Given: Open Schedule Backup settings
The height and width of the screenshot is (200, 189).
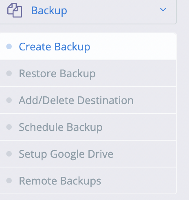Looking at the screenshot, I should pos(61,127).
